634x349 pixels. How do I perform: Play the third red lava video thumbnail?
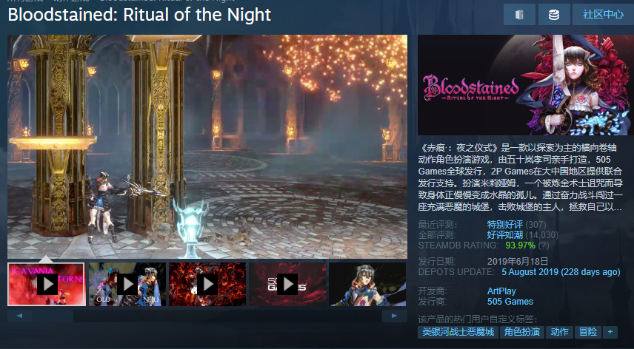coord(207,284)
